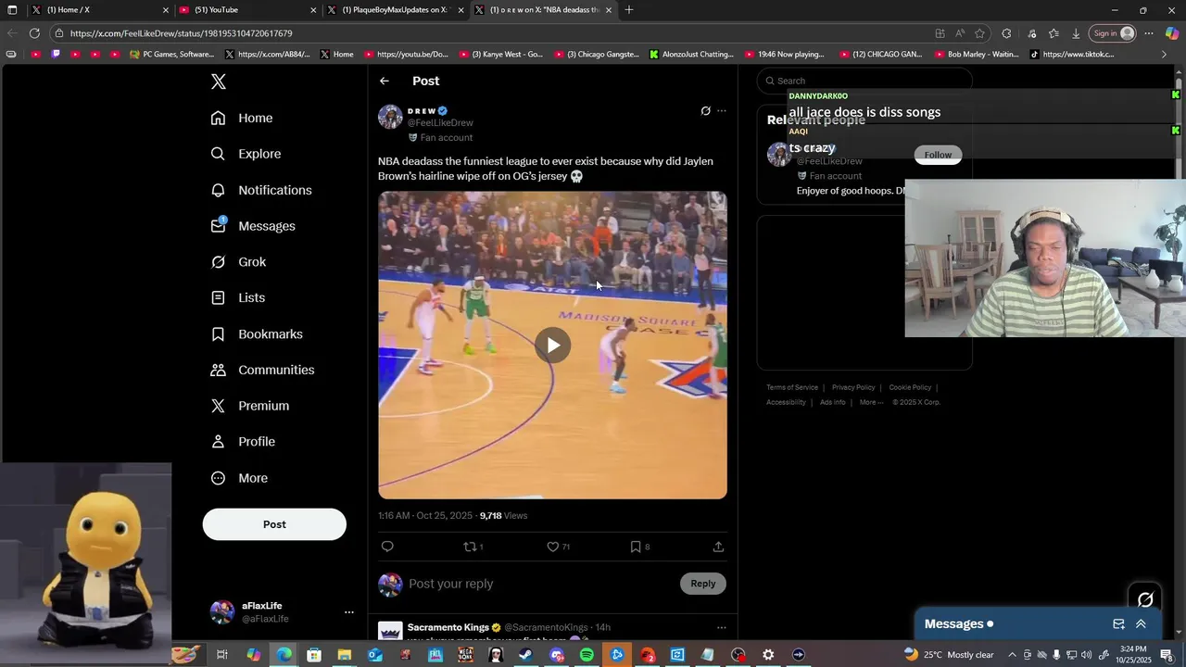Open the Sacramento Kings profile name
Viewport: 1186px width, 667px height.
[x=448, y=627]
